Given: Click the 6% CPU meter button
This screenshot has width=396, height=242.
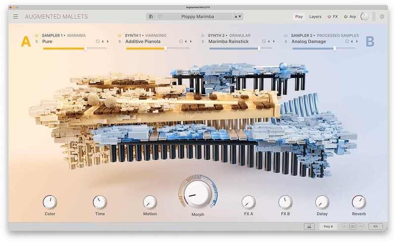Looking at the screenshot, I should click(x=375, y=226).
